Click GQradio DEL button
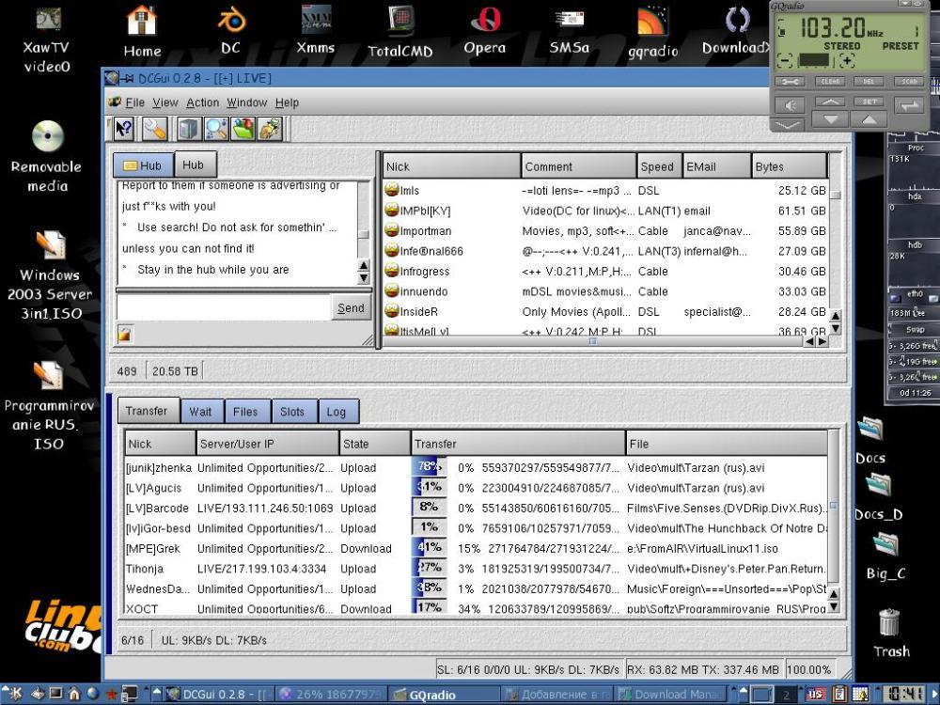940x705 pixels. 869,81
